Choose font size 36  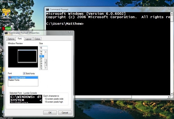(x=41, y=66)
